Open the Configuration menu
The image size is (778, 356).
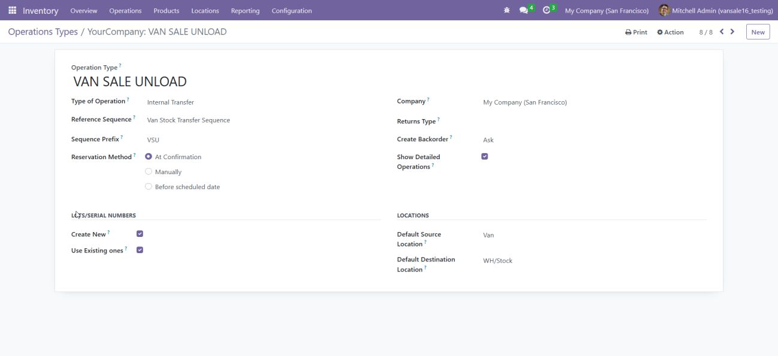291,11
